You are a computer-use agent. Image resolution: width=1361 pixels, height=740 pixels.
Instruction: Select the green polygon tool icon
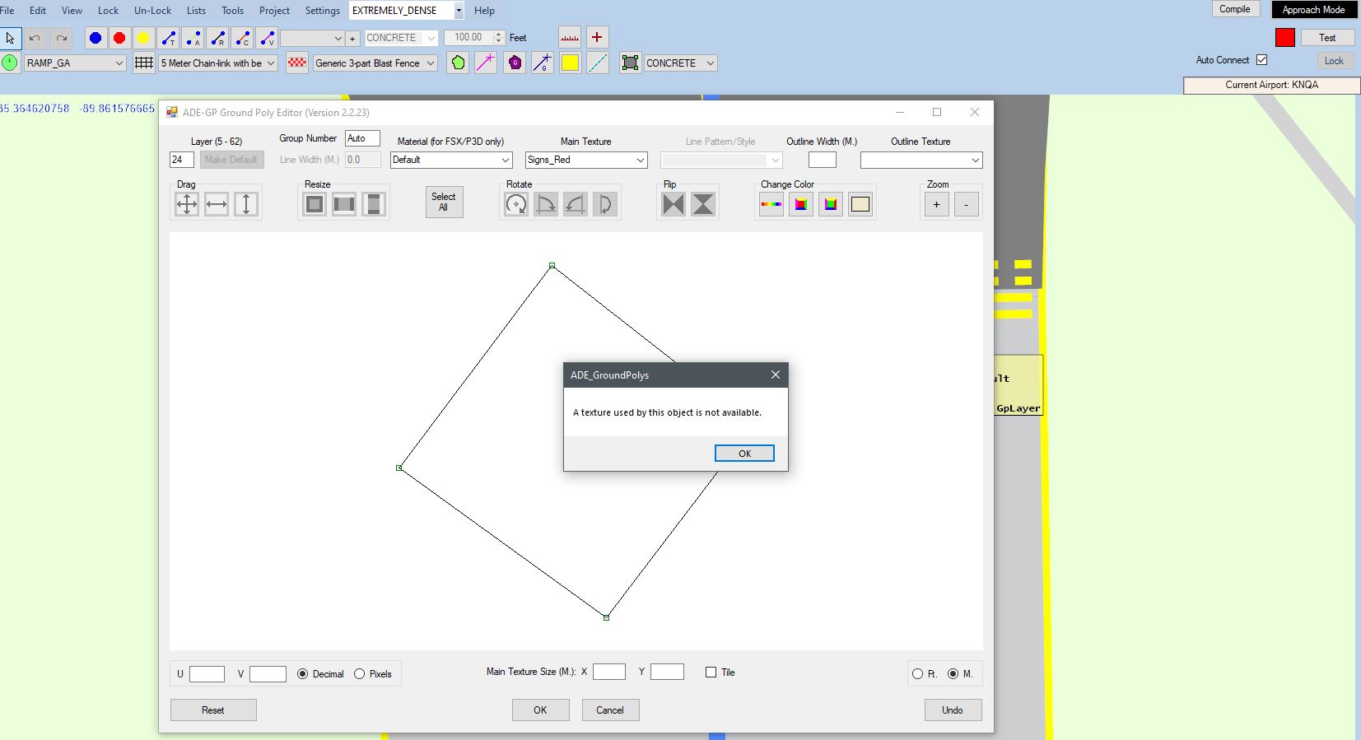click(459, 63)
